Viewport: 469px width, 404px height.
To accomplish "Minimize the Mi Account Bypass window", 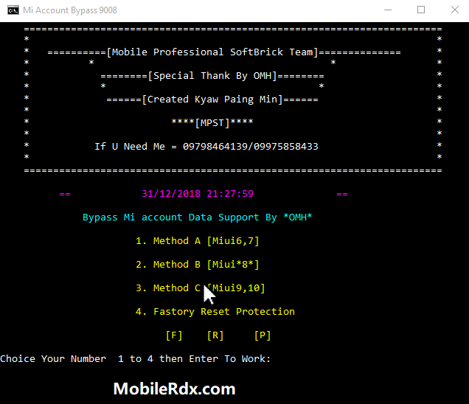I will tap(388, 10).
